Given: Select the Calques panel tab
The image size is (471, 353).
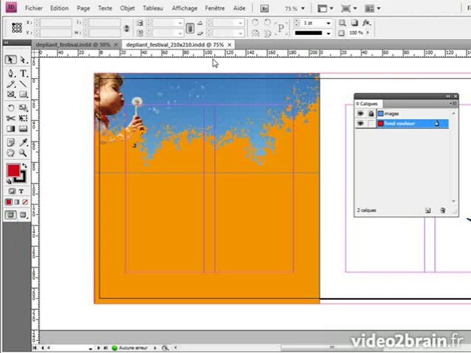Looking at the screenshot, I should pos(368,103).
